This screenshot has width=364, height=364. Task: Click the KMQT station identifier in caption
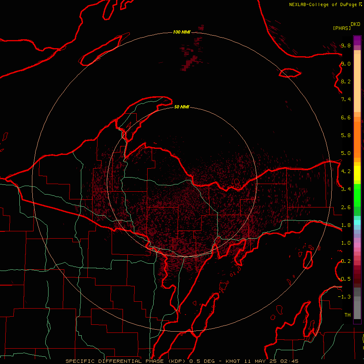click(233, 361)
